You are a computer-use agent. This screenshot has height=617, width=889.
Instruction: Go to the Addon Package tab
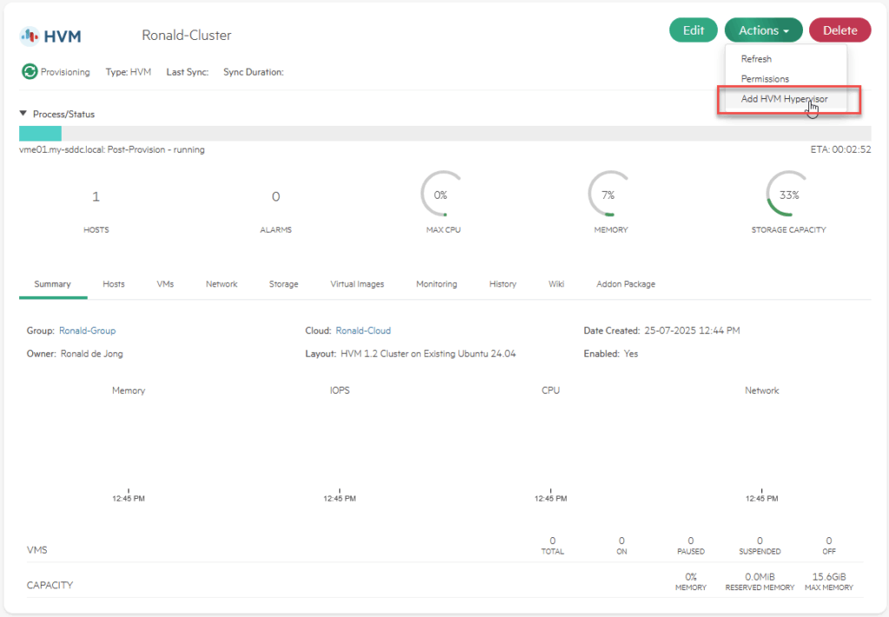[x=625, y=284]
